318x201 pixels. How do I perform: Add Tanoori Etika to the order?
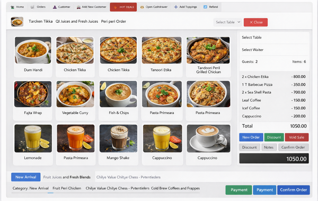point(162,57)
